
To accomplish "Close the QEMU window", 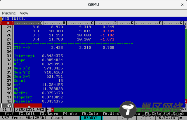I will 182,5.
